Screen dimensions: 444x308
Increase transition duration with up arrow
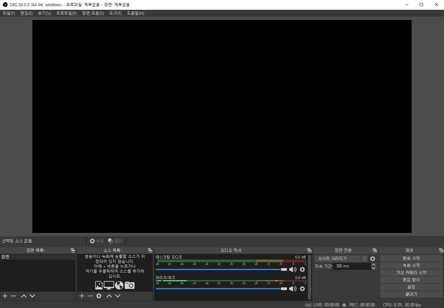tap(374, 265)
